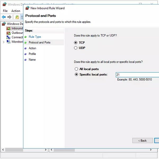Viewport: 159px width, 159px height.
Task: Click the Connection Security Rules icon
Action: pos(8,37)
